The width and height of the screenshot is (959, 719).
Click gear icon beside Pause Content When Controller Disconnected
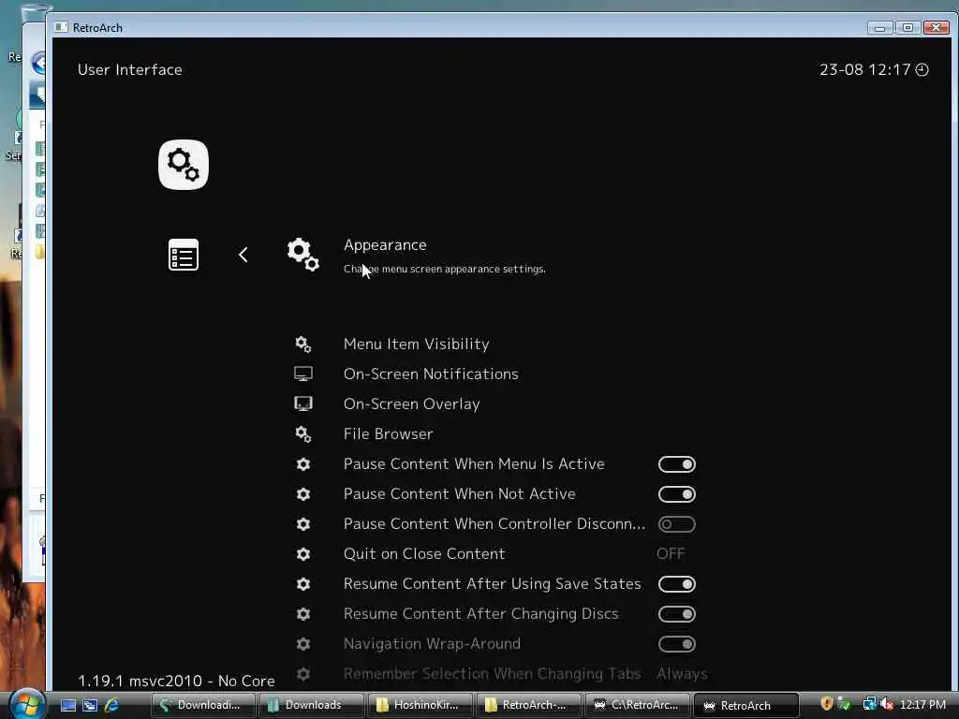[x=303, y=524]
